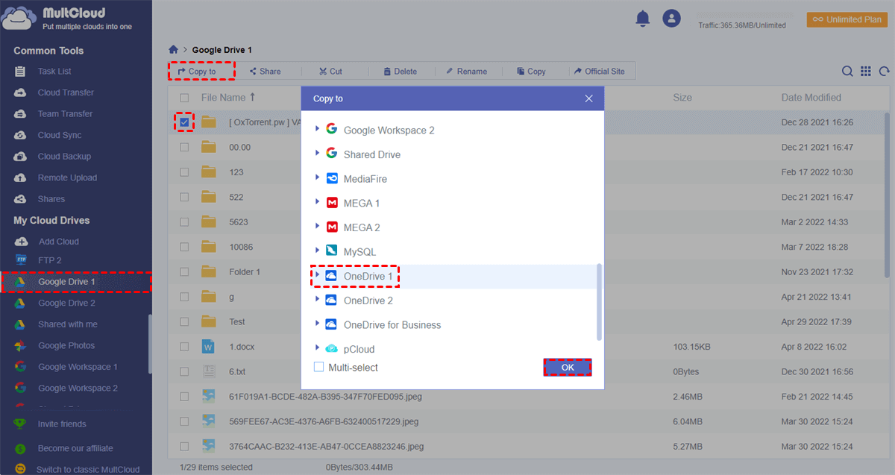Uncheck the OxTorrent.pw folder checkbox
This screenshot has width=895, height=475.
click(x=184, y=122)
